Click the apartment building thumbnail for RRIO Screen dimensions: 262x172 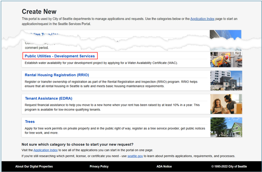[x=226, y=80]
